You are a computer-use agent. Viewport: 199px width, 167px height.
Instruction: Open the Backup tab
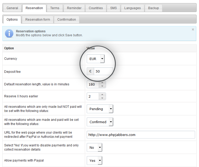153,8
